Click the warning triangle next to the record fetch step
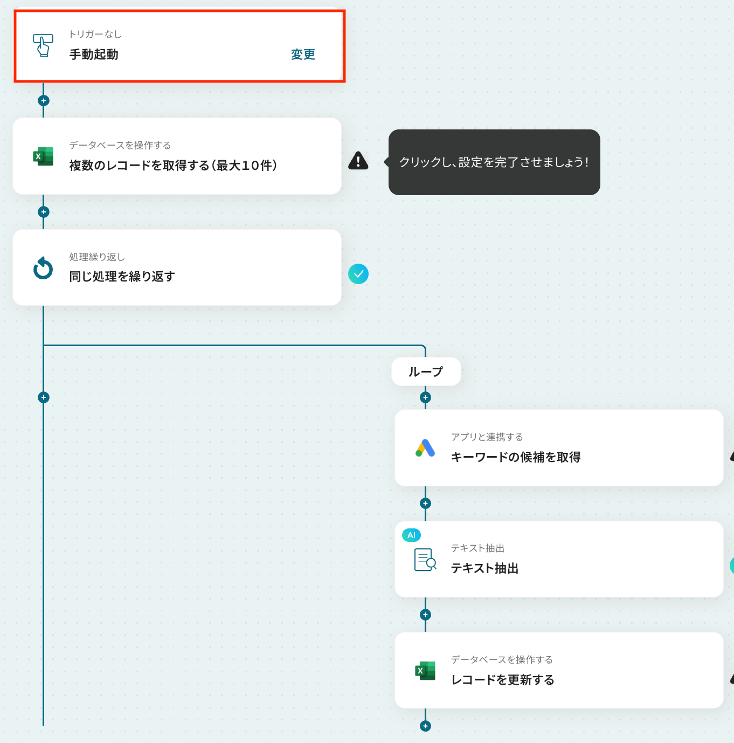This screenshot has width=734, height=743. point(358,161)
